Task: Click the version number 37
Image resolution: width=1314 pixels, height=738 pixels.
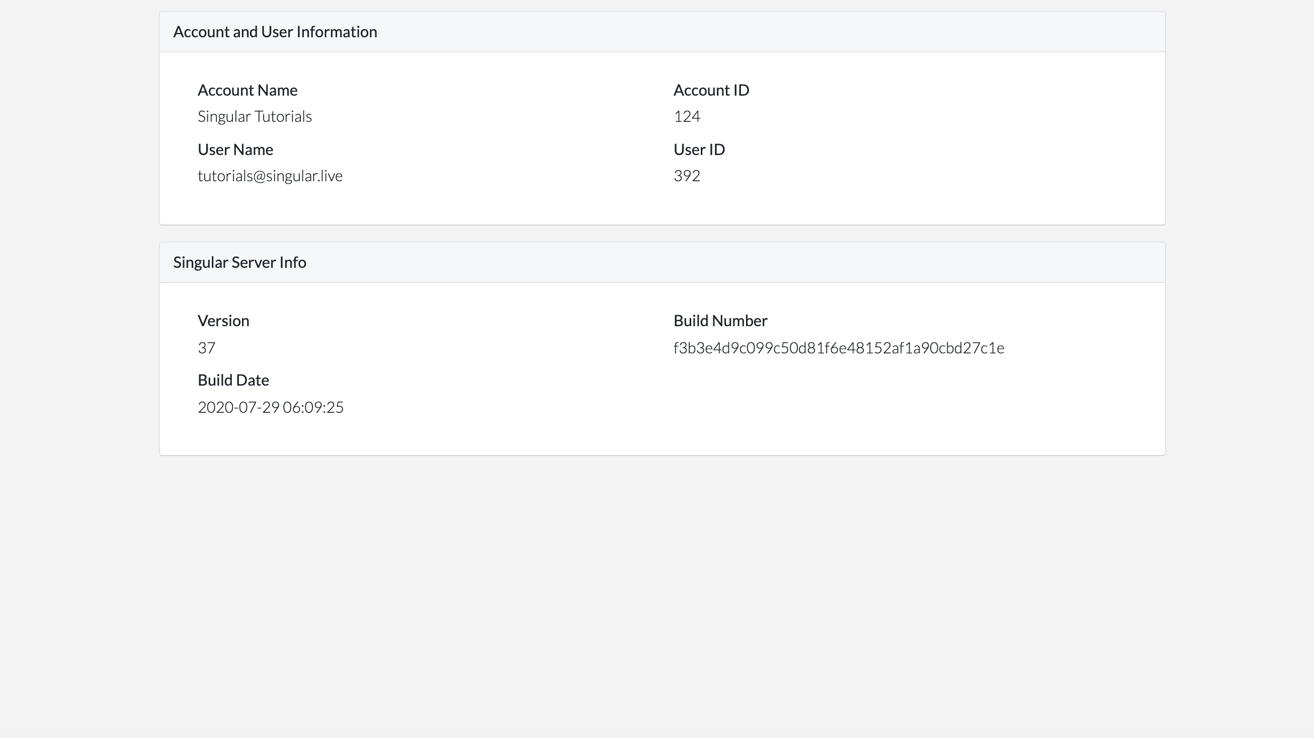Action: [x=206, y=347]
